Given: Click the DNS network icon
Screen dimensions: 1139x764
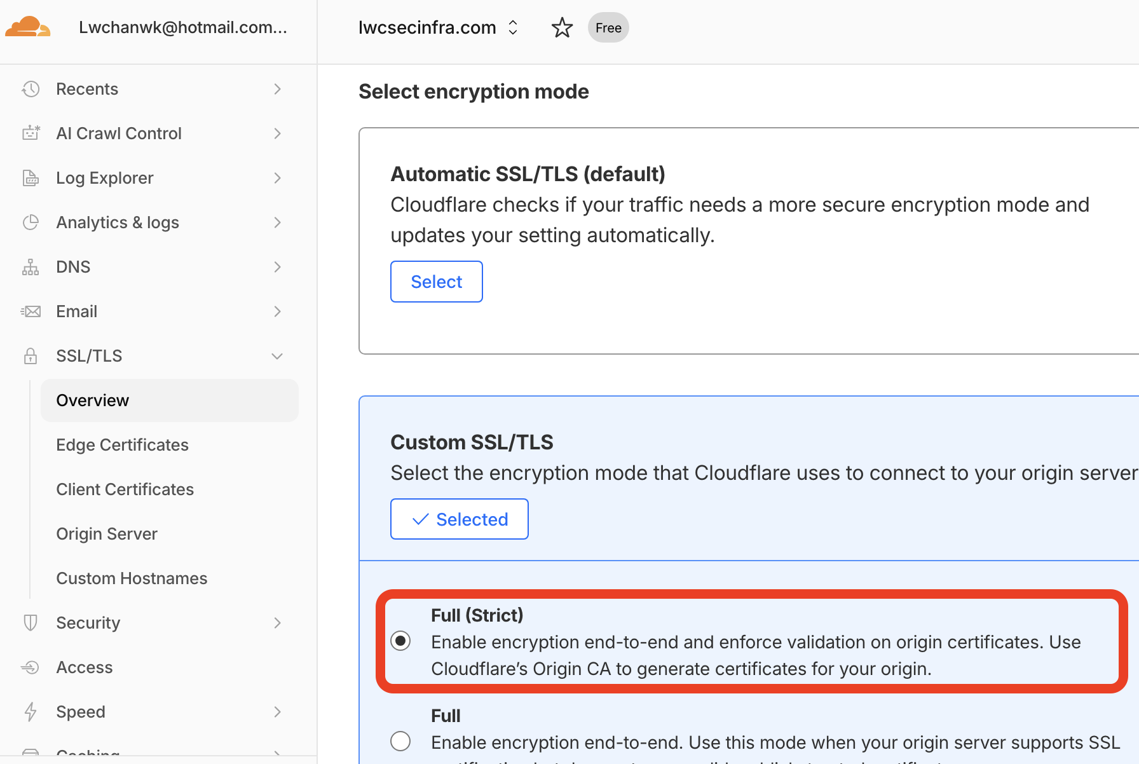Looking at the screenshot, I should coord(31,267).
